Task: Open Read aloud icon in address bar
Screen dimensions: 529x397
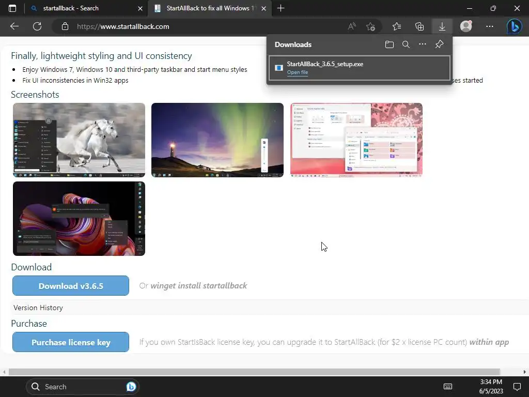Action: click(352, 26)
